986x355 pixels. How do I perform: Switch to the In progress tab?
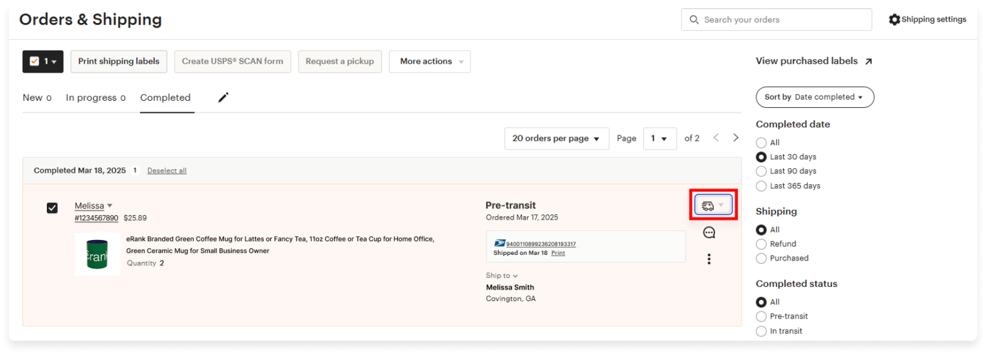pos(96,98)
